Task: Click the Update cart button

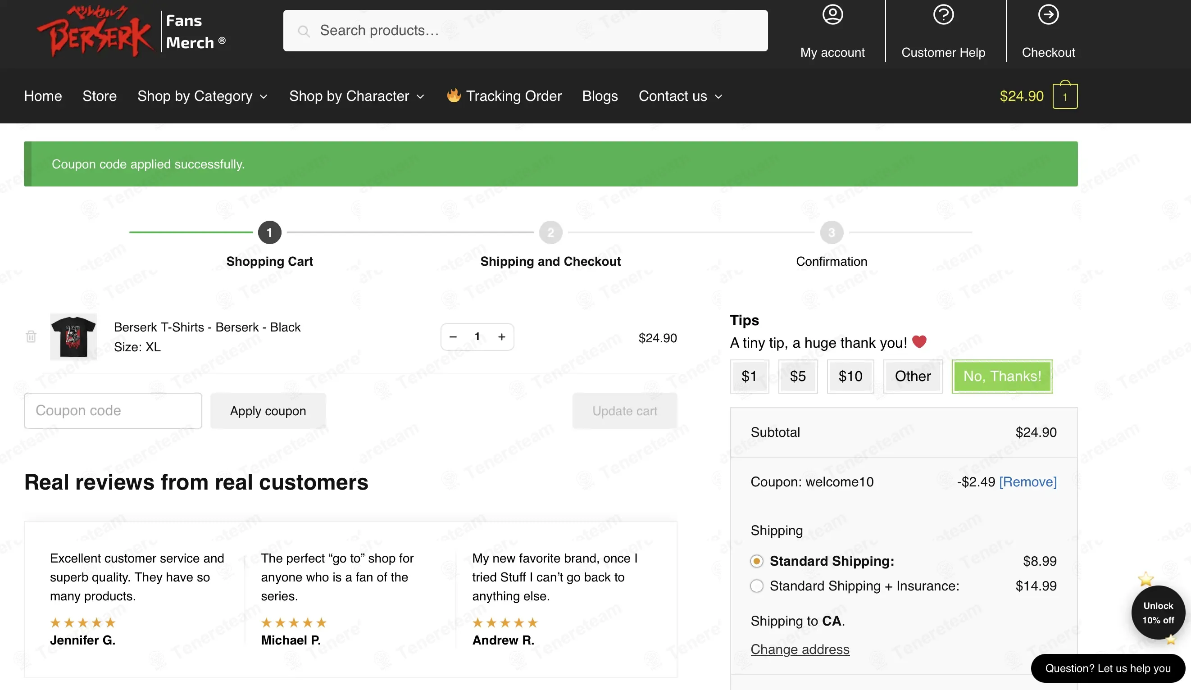Action: (624, 411)
